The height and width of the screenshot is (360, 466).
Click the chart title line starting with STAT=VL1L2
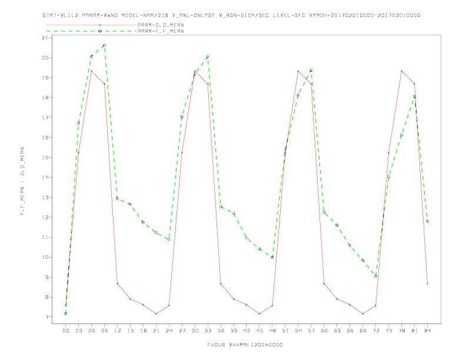231,15
